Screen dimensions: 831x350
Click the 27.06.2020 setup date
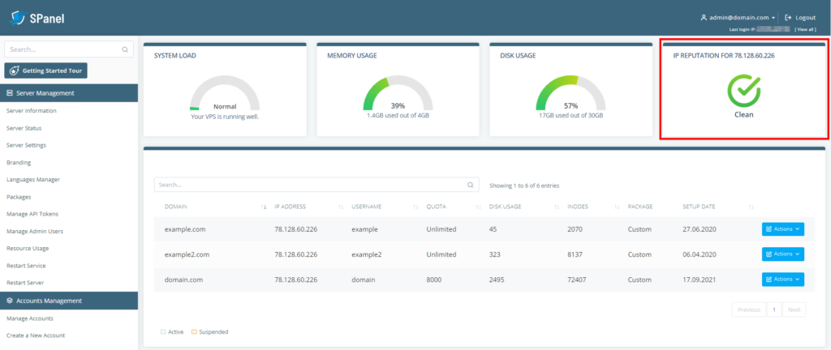(x=699, y=229)
